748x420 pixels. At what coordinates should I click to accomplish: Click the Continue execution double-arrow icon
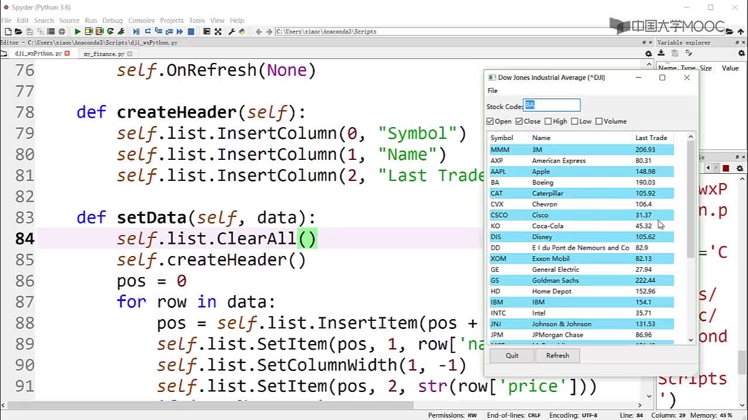179,32
